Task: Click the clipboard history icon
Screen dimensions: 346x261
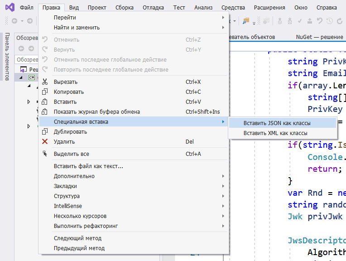Action: tap(44, 112)
